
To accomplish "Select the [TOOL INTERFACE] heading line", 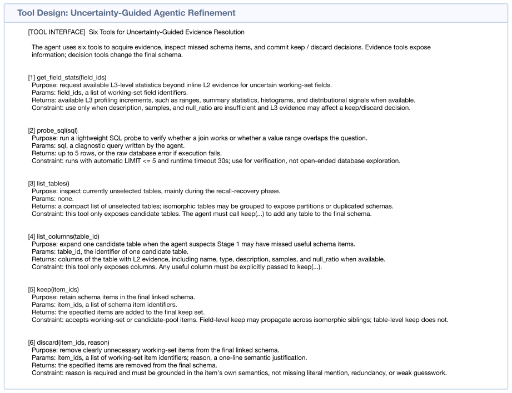I will click(x=136, y=32).
